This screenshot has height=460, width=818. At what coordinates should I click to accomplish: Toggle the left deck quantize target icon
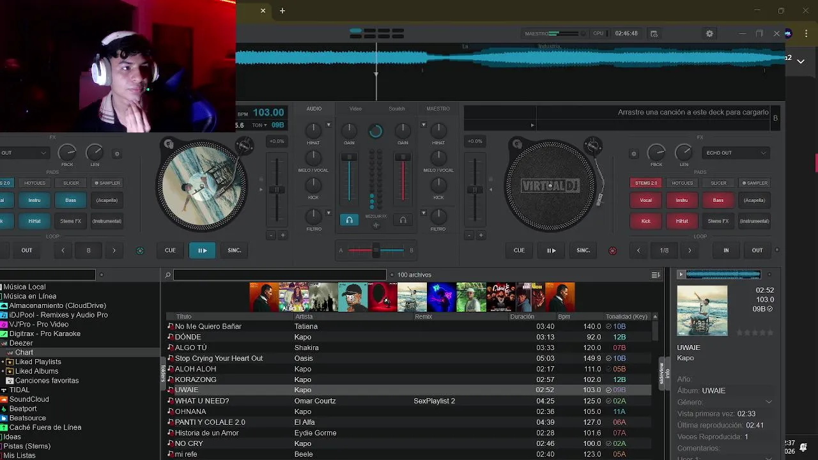[140, 250]
